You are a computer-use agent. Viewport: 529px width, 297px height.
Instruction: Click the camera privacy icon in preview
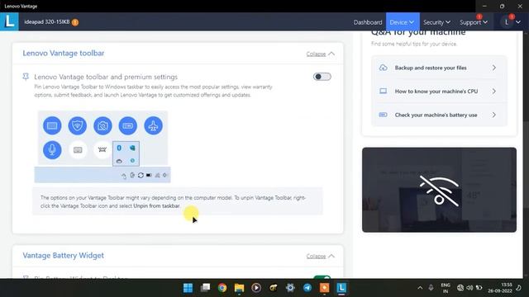[102, 125]
